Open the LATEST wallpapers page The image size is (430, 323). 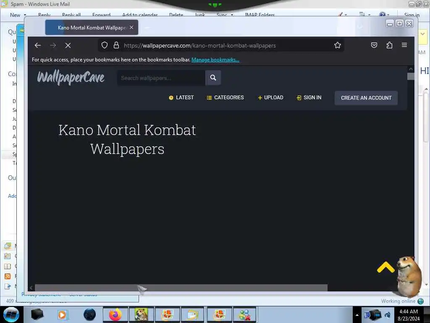coord(181,98)
